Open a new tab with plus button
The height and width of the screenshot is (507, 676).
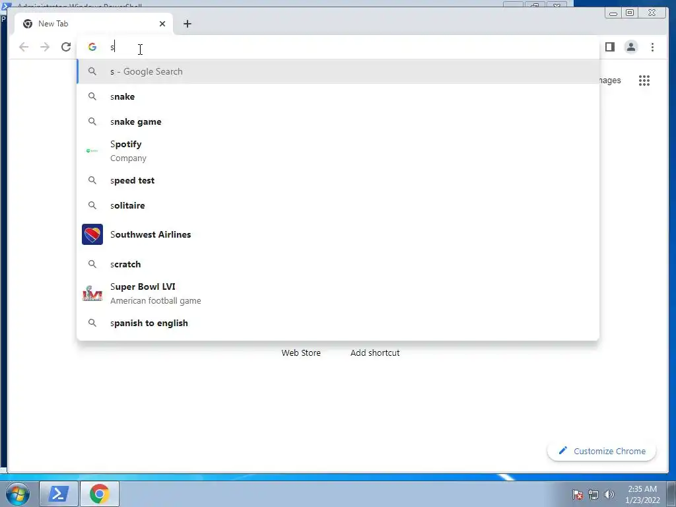click(x=187, y=24)
